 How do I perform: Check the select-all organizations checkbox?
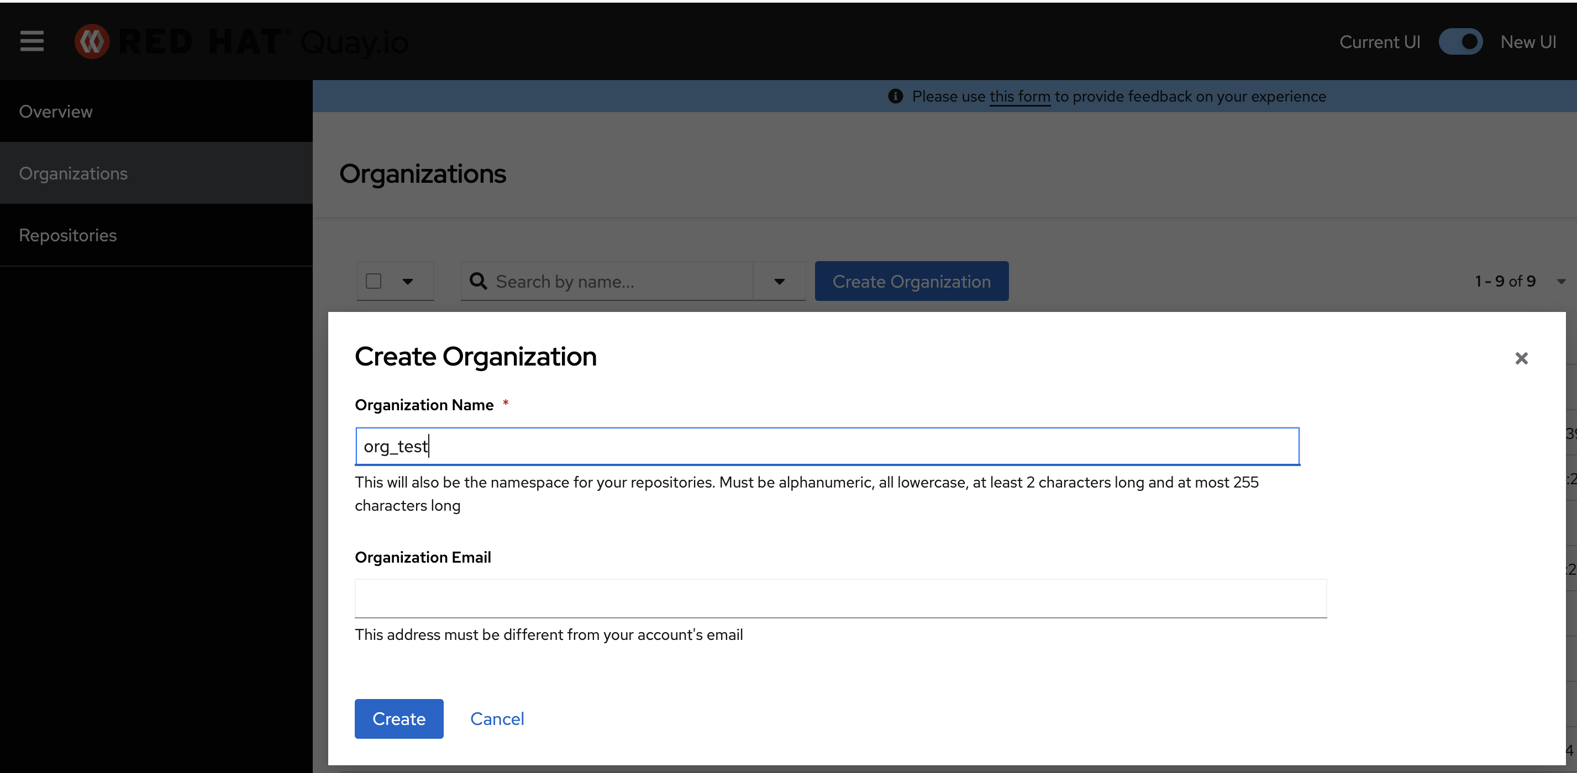374,281
